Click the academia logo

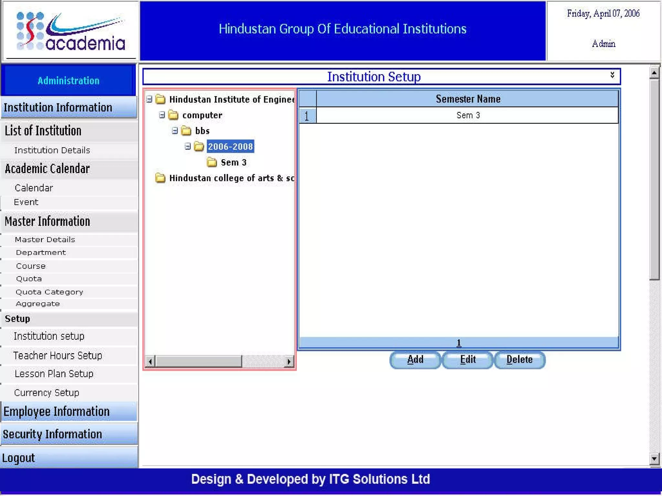70,31
